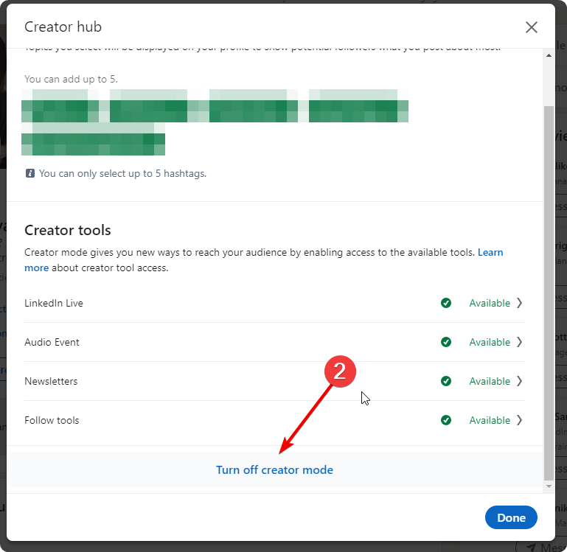Screen dimensions: 567x552
Task: Expand LinkedIn Live using its chevron arrow
Action: [x=519, y=303]
